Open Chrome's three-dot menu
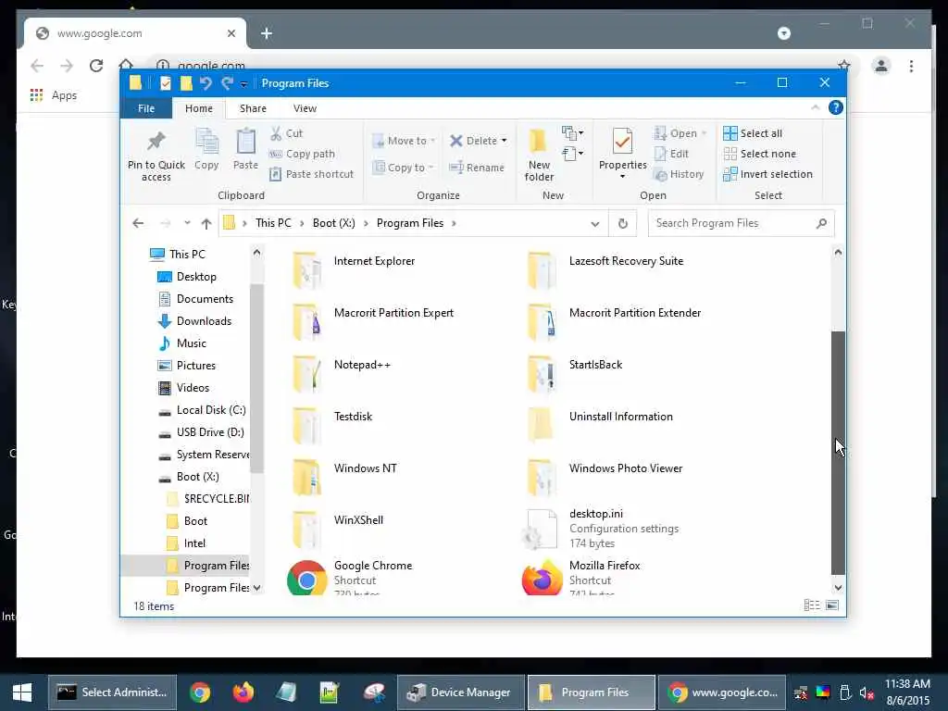948x711 pixels. pyautogui.click(x=911, y=66)
